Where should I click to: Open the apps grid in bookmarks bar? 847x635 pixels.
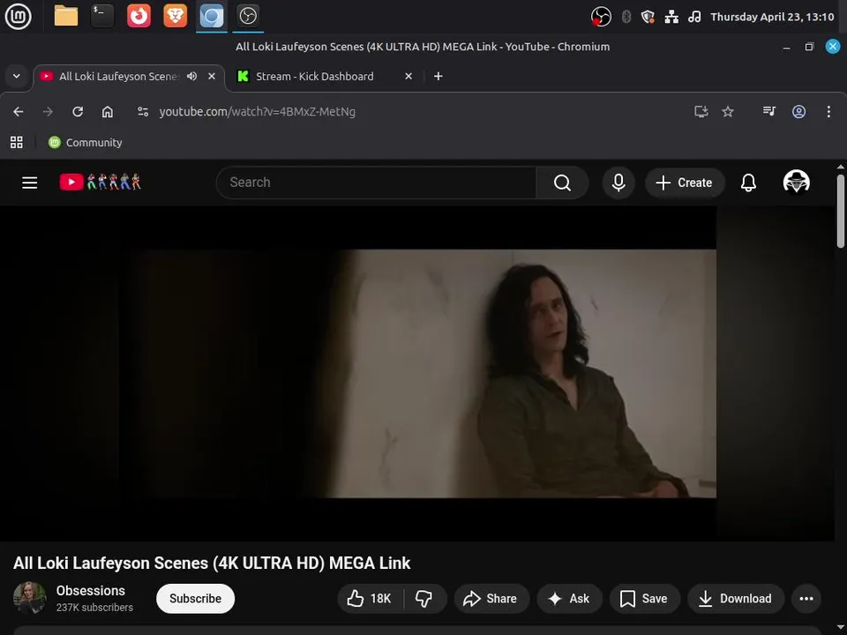point(17,143)
